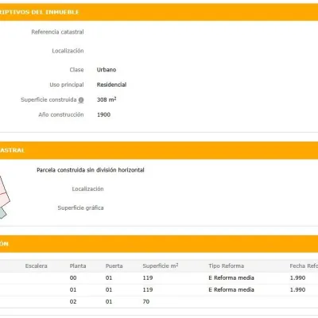Click the Tipo Reforma column header
Image resolution: width=318 pixels, height=318 pixels.
click(x=226, y=266)
